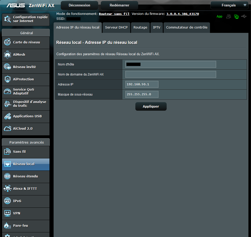
Task: Open Réseau étendu menu entry
Action: point(26,177)
